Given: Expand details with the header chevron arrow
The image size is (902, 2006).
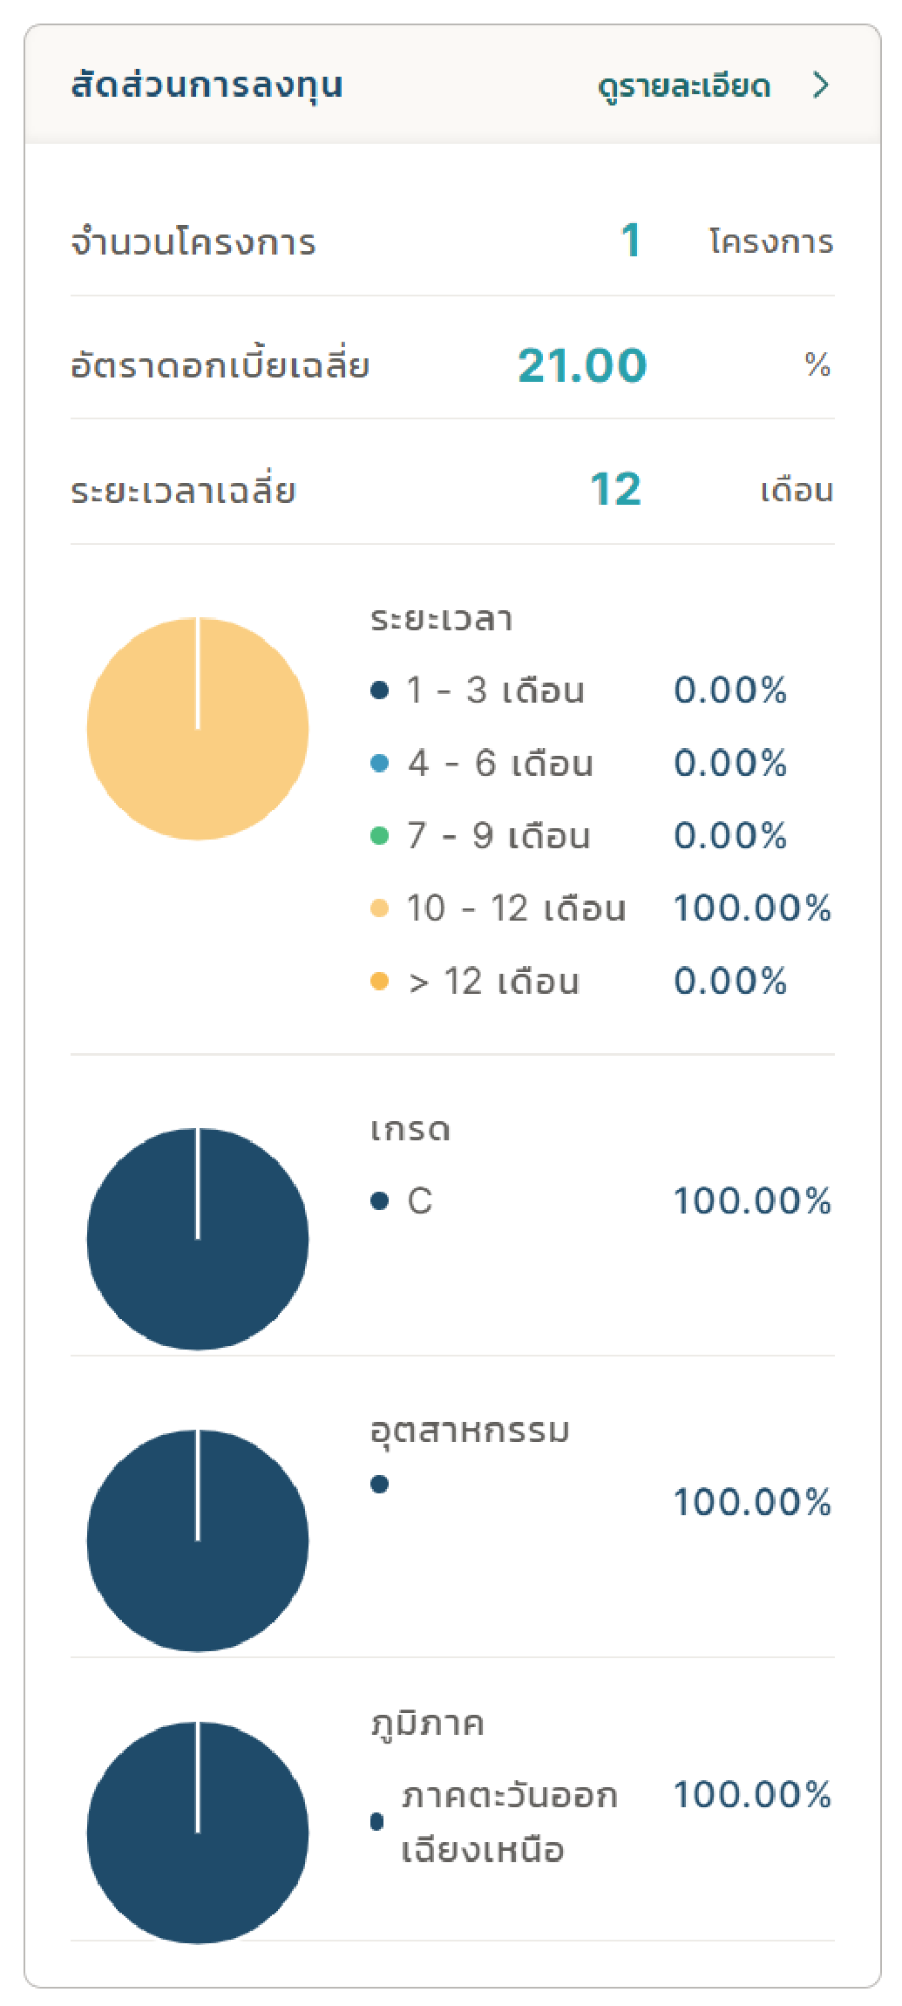Looking at the screenshot, I should coord(820,85).
